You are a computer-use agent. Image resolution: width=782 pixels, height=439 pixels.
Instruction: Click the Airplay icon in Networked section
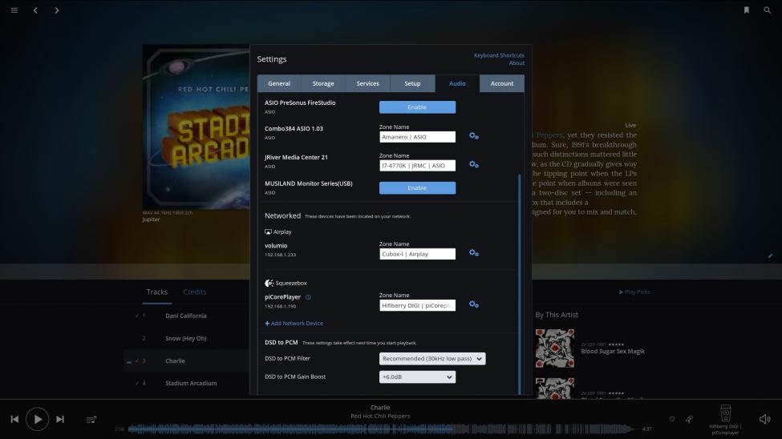(x=269, y=232)
